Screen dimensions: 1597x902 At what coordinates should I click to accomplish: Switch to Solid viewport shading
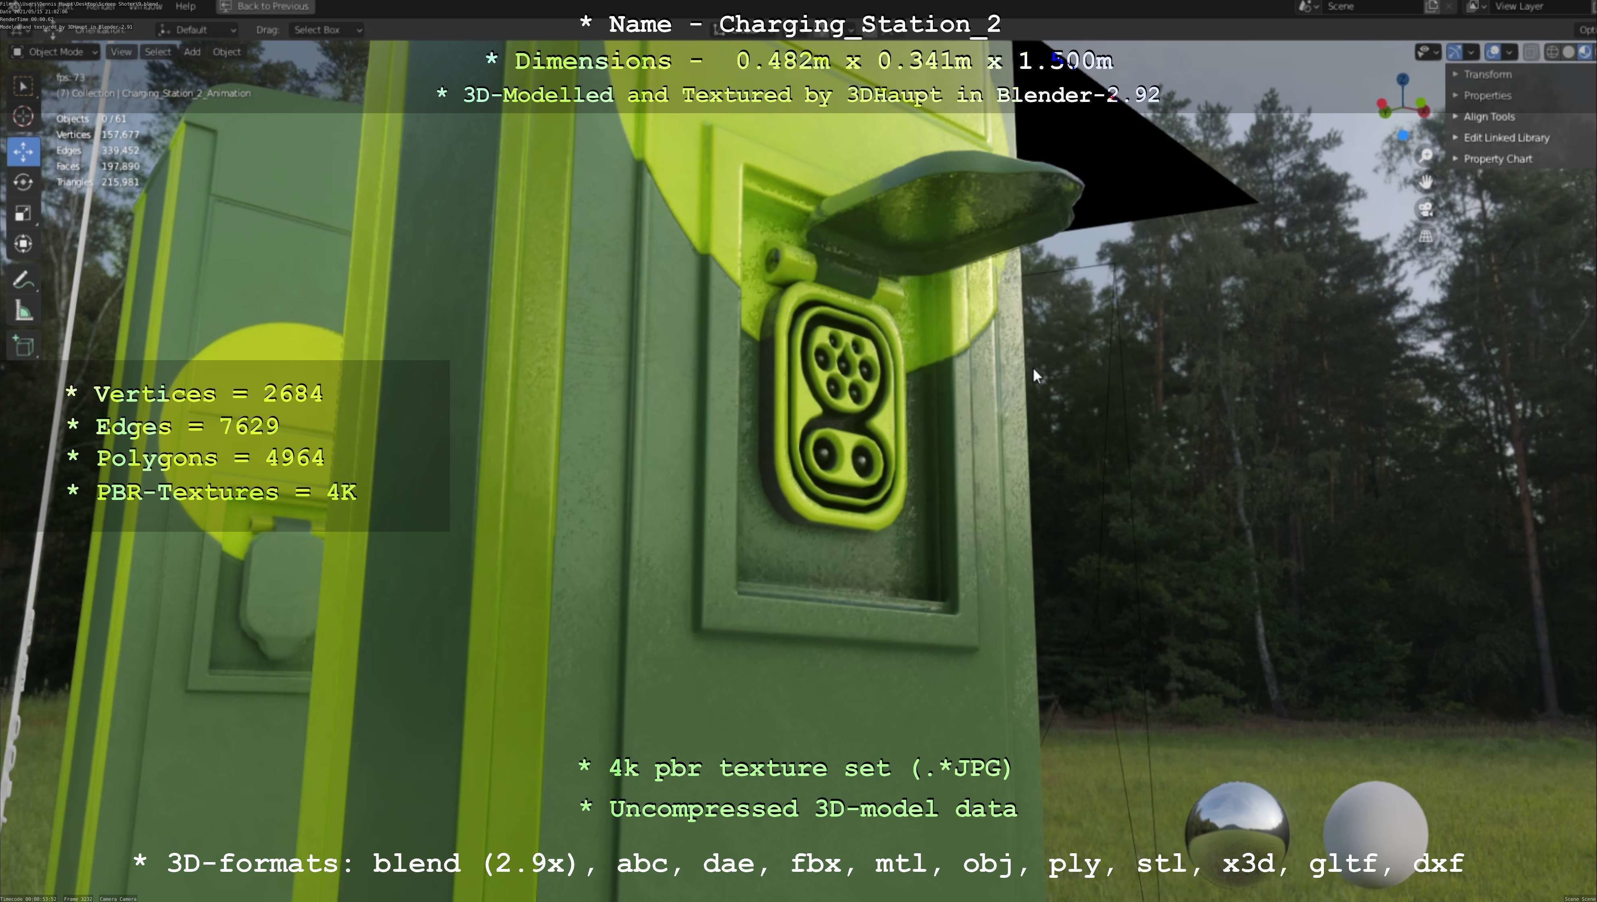1568,52
